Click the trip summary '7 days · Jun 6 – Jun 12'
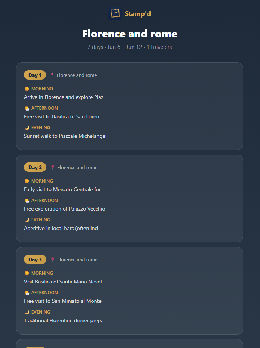 115,47
